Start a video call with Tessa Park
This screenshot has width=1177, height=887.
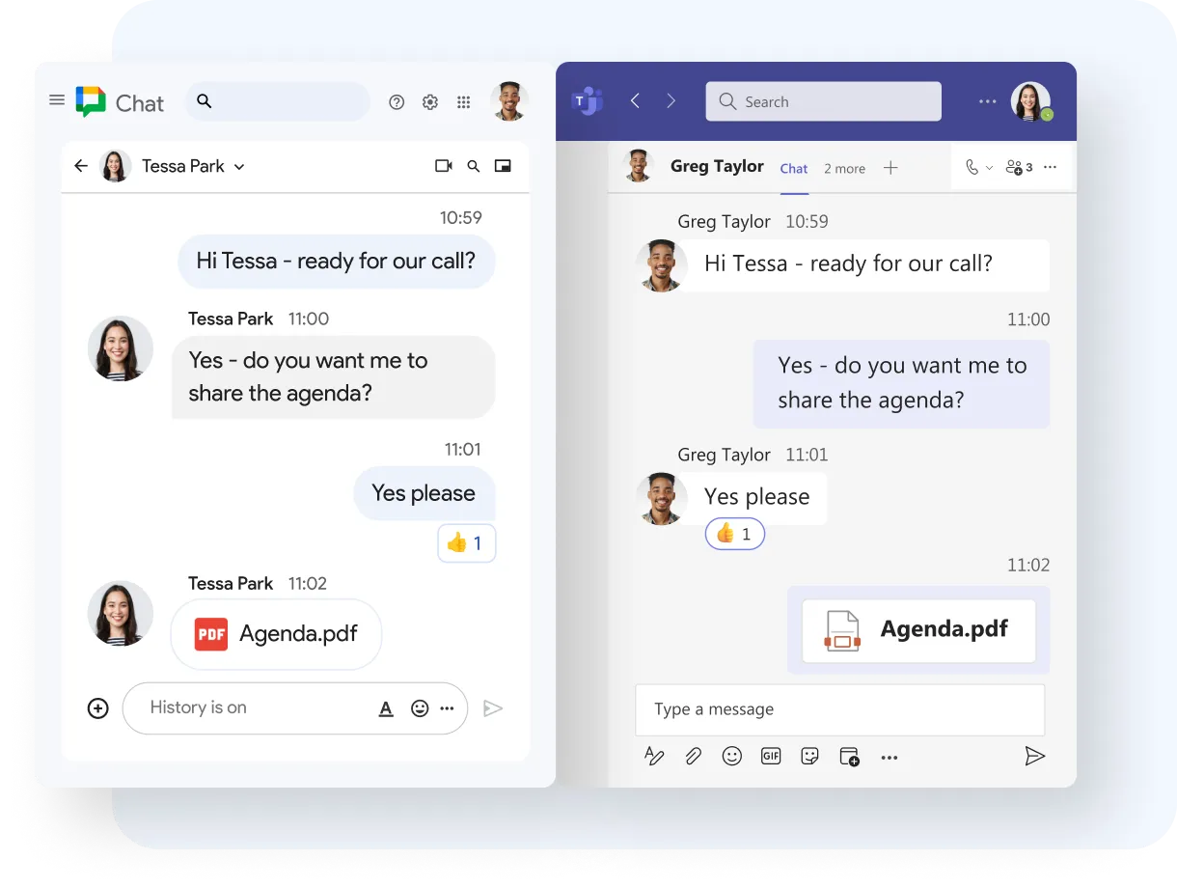444,166
